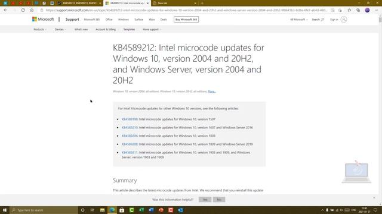Open File Explorer from taskbar
The image size is (382, 214).
(x=102, y=210)
